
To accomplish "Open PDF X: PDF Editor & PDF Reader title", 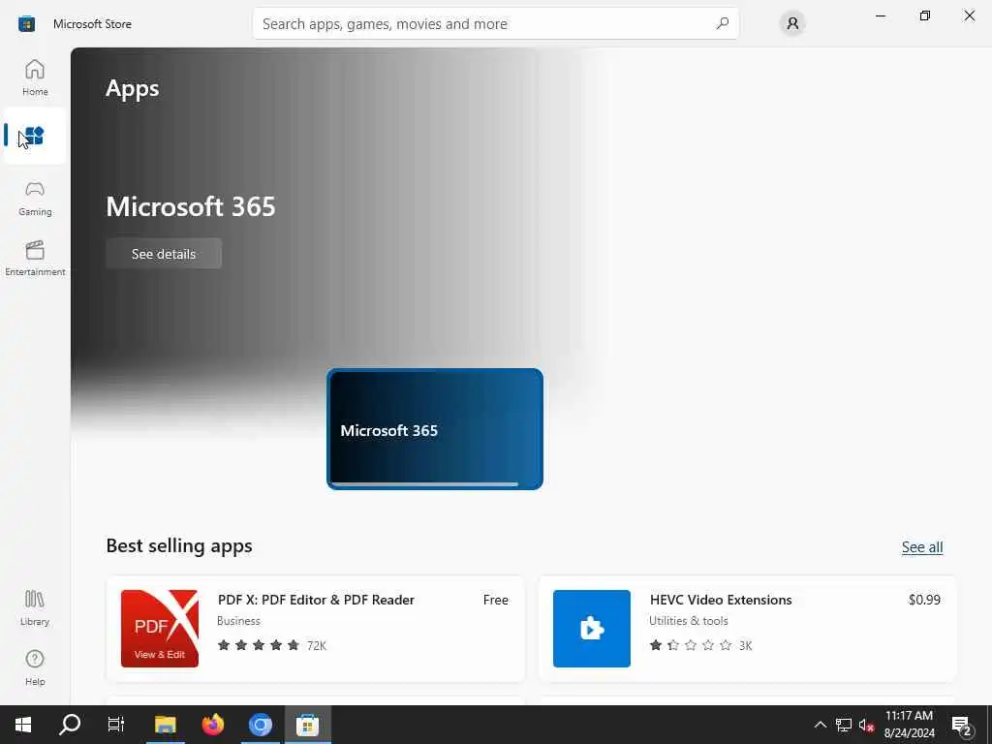I will pyautogui.click(x=316, y=600).
